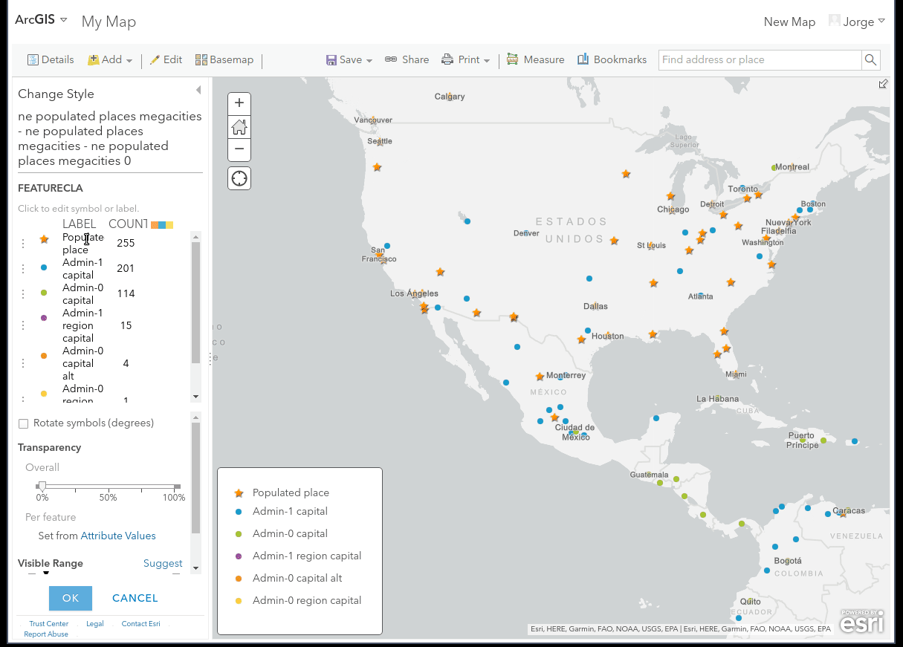Click the symbol list scroll-down arrow
Image resolution: width=903 pixels, height=647 pixels.
[196, 397]
